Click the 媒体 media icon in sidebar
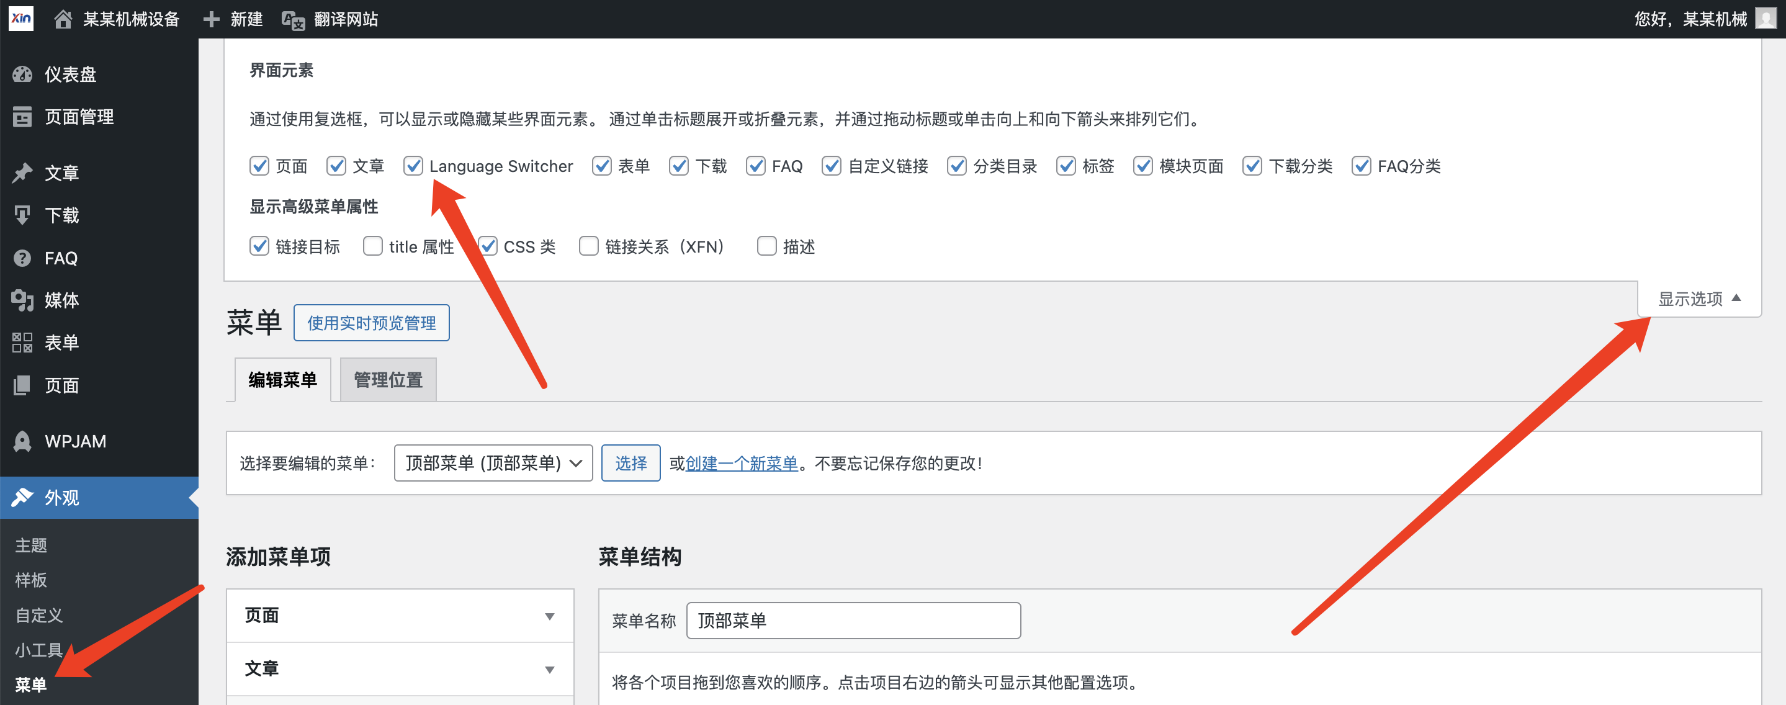Screen dimensions: 1786x705 pyautogui.click(x=22, y=300)
